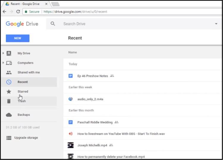Select How to livestream on YouTube wav file
Image resolution: width=223 pixels, height=160 pixels.
[x=121, y=134]
